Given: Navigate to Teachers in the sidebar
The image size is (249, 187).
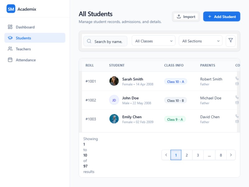Looking at the screenshot, I should point(23,49).
